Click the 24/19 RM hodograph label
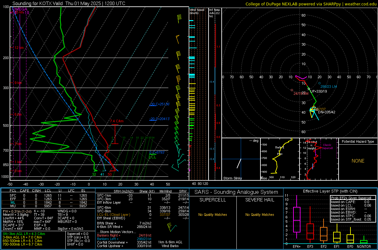 pos(301,94)
